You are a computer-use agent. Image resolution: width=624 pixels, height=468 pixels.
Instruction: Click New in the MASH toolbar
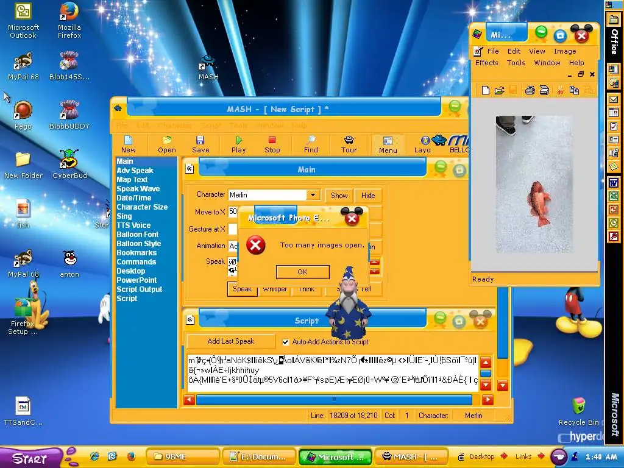(128, 144)
